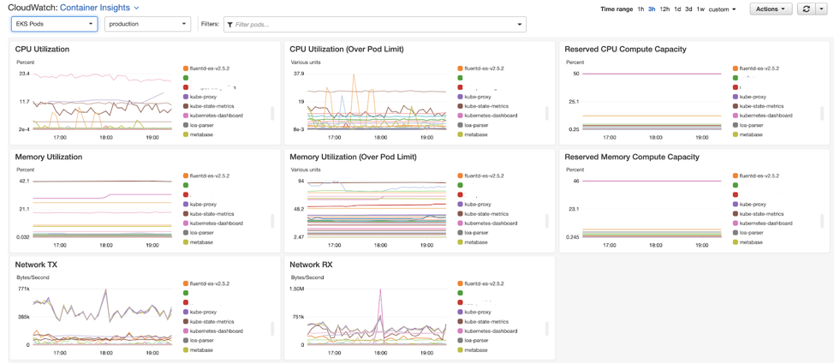Image resolution: width=834 pixels, height=363 pixels.
Task: Click fluentd-es-v2.5.2 label in Memory Over Pod Limit legend
Action: pos(484,176)
